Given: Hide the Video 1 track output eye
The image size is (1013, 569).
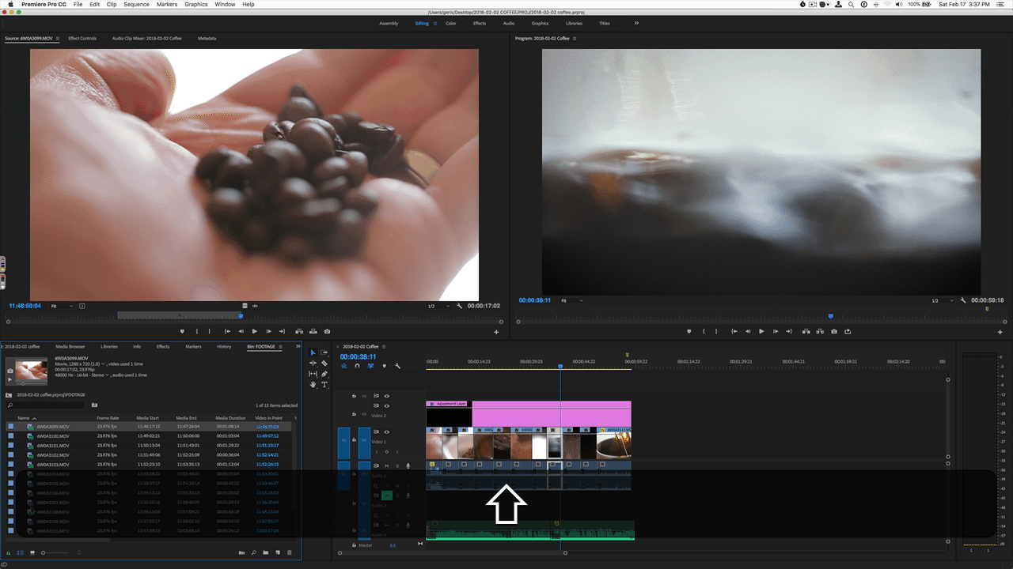Looking at the screenshot, I should click(x=386, y=432).
